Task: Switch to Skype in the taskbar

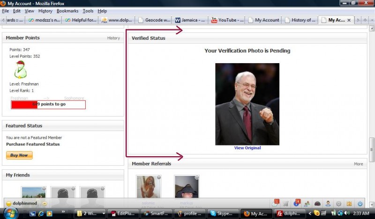Action: 223,213
